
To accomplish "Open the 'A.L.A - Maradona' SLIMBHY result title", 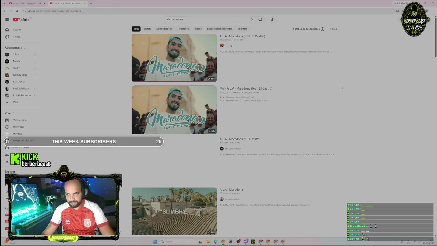I will coord(231,190).
